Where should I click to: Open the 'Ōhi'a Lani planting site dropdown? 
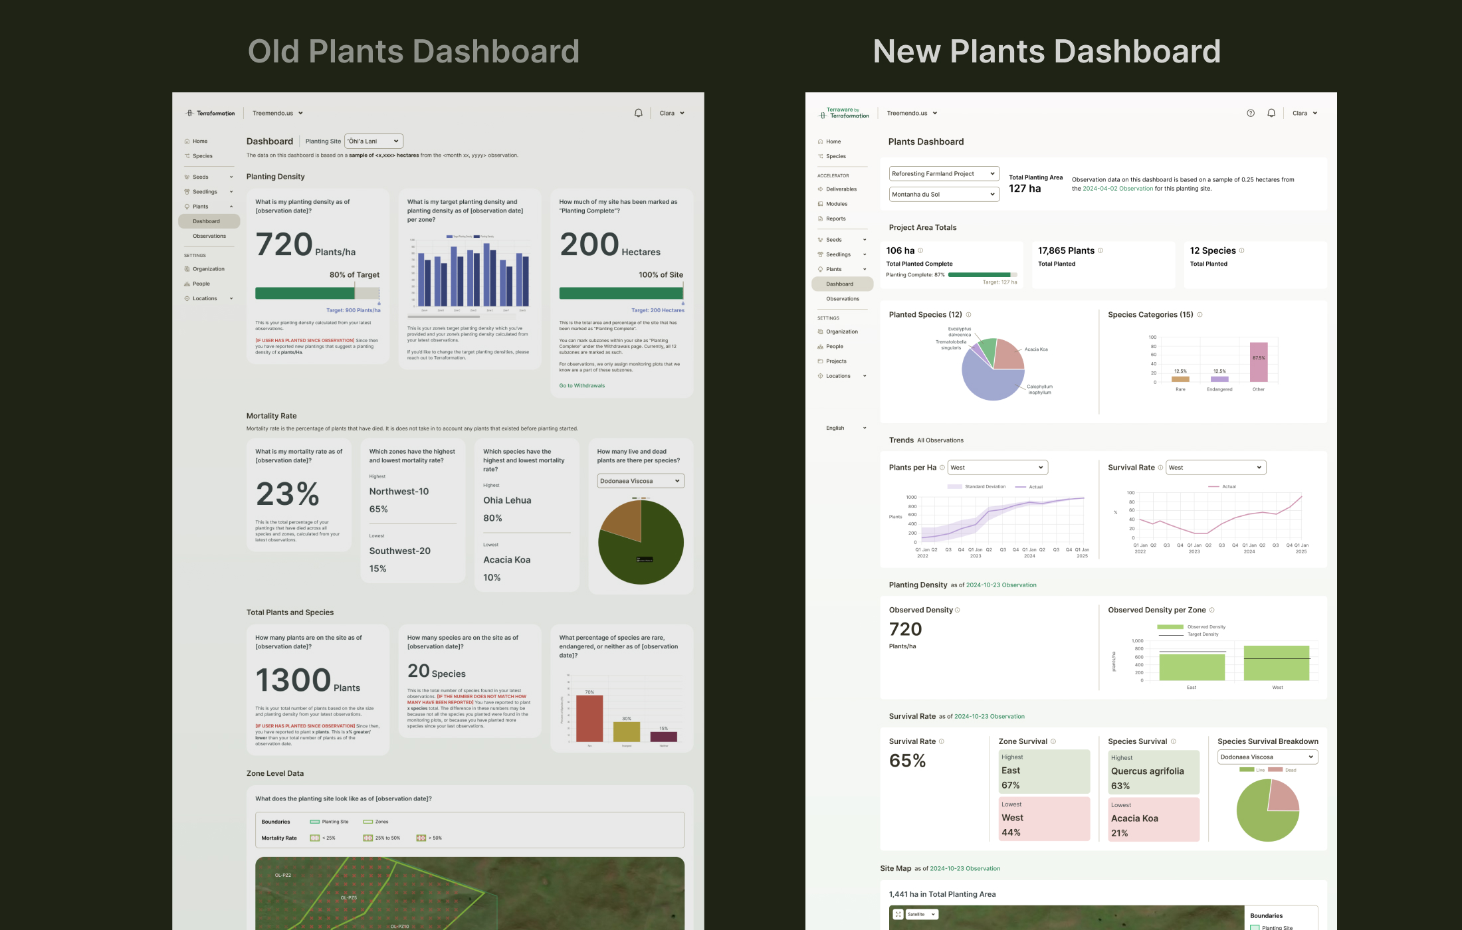[x=373, y=141]
